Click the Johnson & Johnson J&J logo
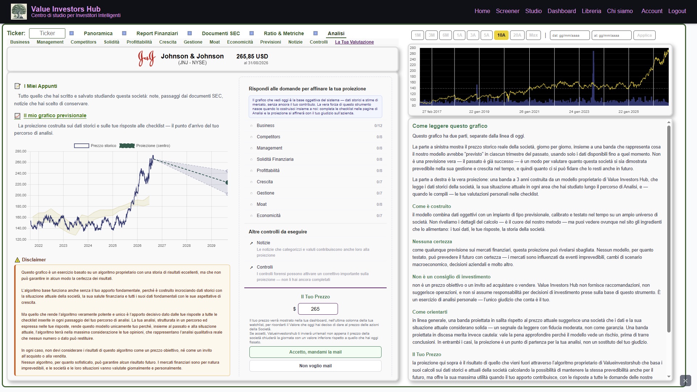The height and width of the screenshot is (392, 697). click(x=147, y=58)
